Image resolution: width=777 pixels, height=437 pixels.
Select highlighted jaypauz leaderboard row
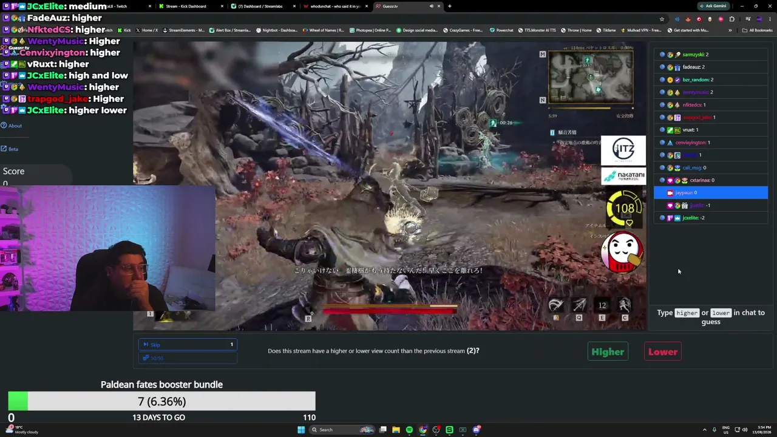(x=711, y=193)
